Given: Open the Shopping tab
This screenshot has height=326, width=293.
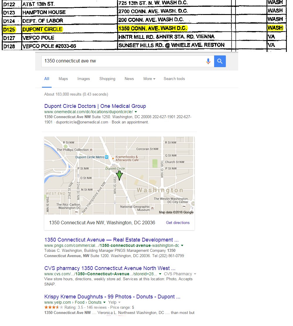Looking at the screenshot, I should pos(107,79).
